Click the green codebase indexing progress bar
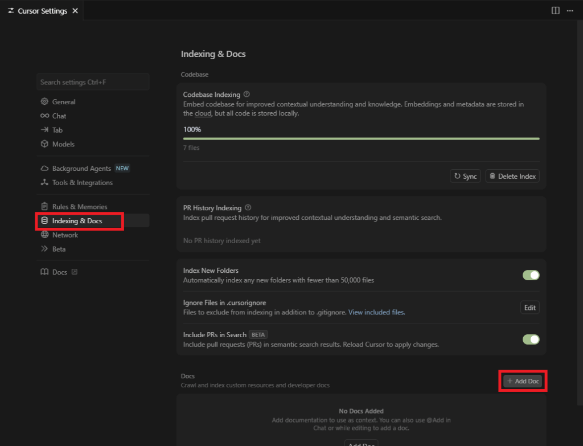Viewport: 583px width, 446px height. (362, 139)
